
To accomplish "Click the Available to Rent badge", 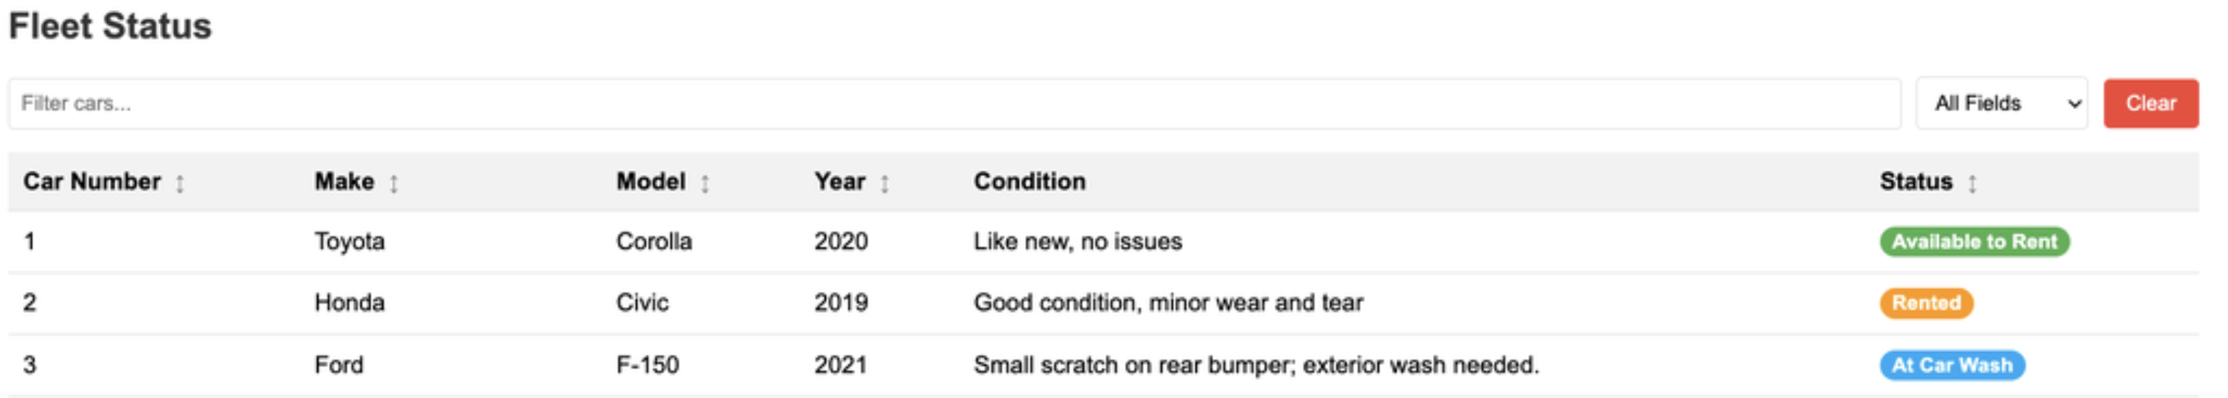I will click(1974, 242).
